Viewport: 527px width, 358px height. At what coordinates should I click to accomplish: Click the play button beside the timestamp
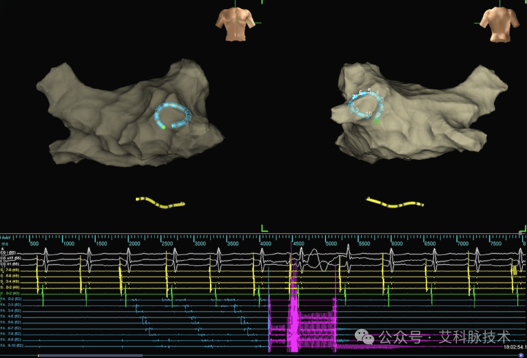tap(521, 355)
